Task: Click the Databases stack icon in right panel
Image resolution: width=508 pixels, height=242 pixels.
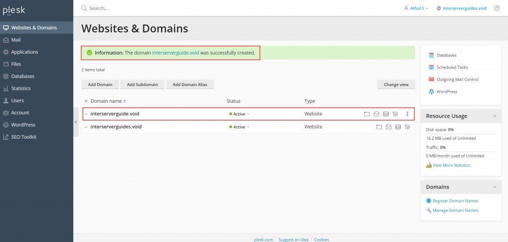Action: coord(431,55)
